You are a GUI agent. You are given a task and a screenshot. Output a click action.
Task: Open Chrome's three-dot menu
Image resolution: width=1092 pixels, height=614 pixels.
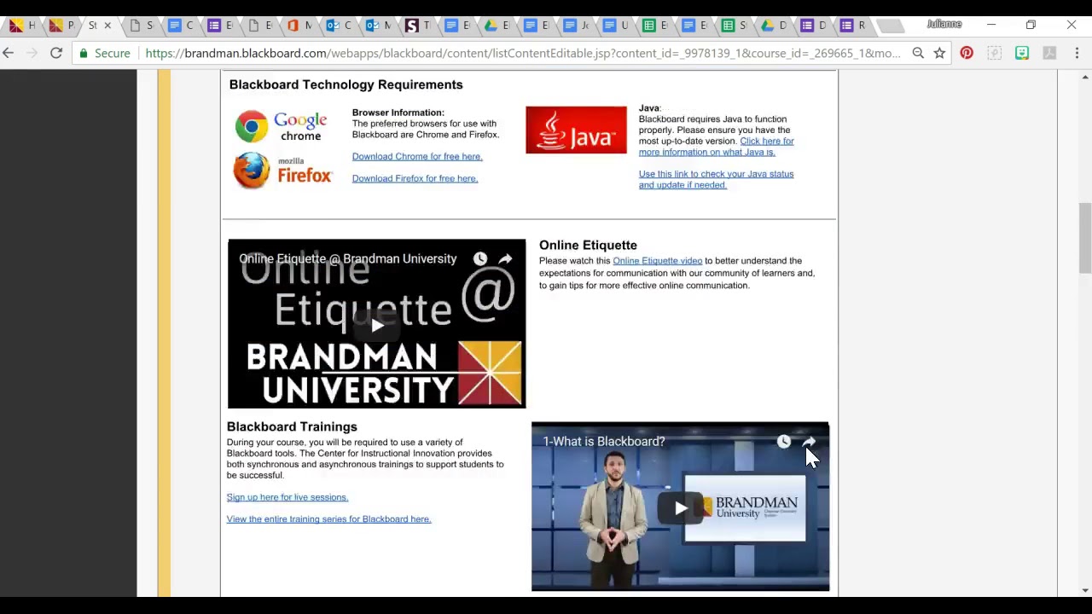[1077, 53]
